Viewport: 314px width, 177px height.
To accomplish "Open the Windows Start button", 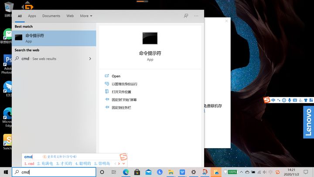I will click(6, 172).
